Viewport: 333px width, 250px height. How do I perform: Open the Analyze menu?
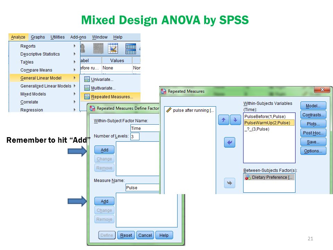18,37
